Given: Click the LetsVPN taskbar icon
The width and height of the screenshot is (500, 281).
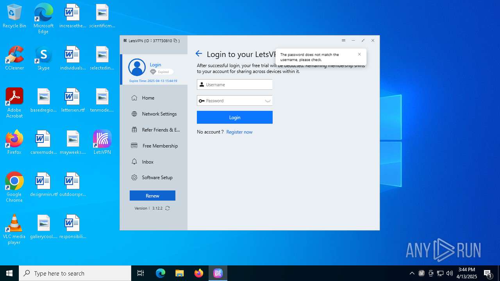Looking at the screenshot, I should [x=218, y=273].
